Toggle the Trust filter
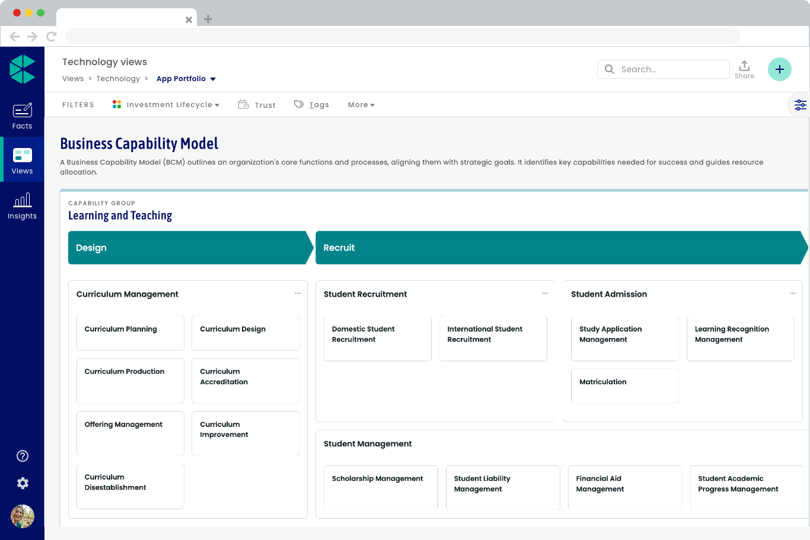 [x=257, y=105]
